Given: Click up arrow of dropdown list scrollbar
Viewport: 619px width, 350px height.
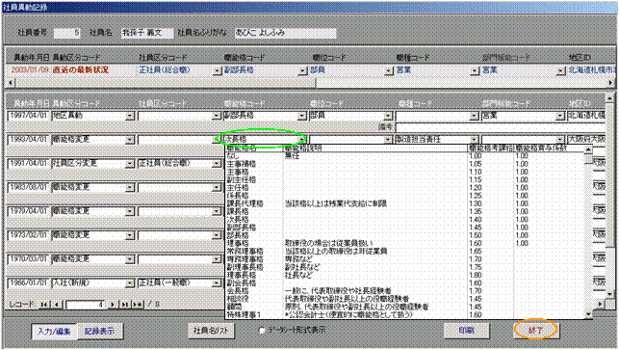Looking at the screenshot, I should (x=588, y=149).
